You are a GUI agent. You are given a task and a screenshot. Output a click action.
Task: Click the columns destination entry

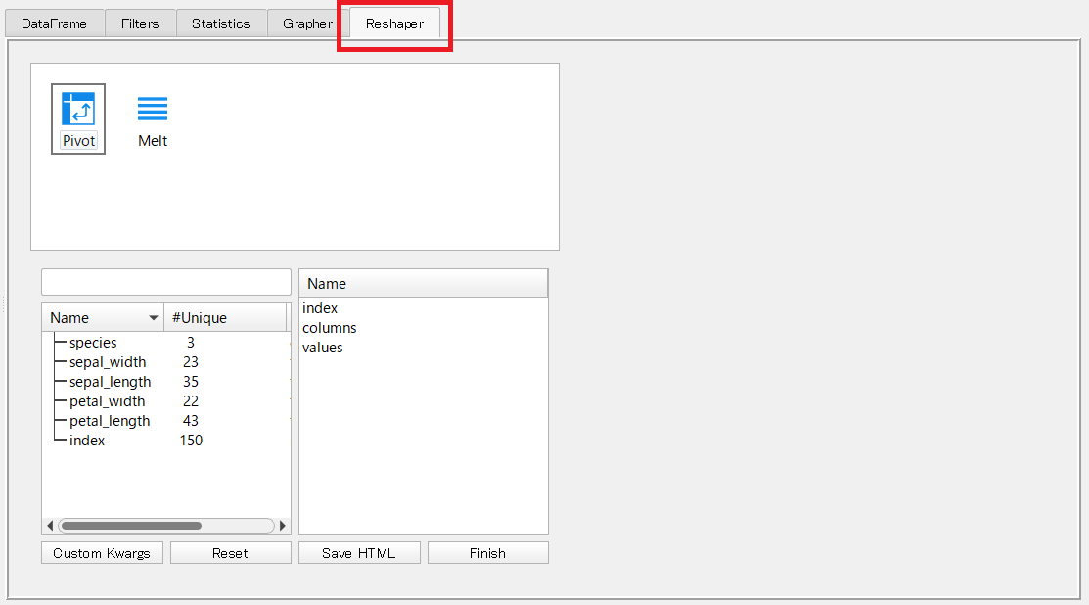click(330, 328)
